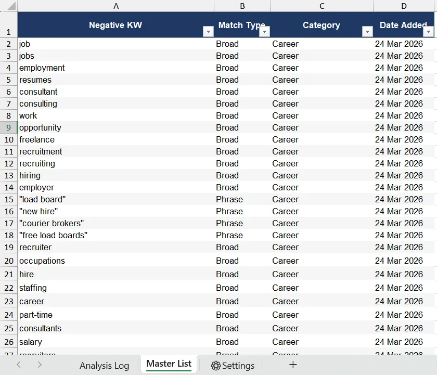
Task: Select column C header
Action: click(322, 6)
